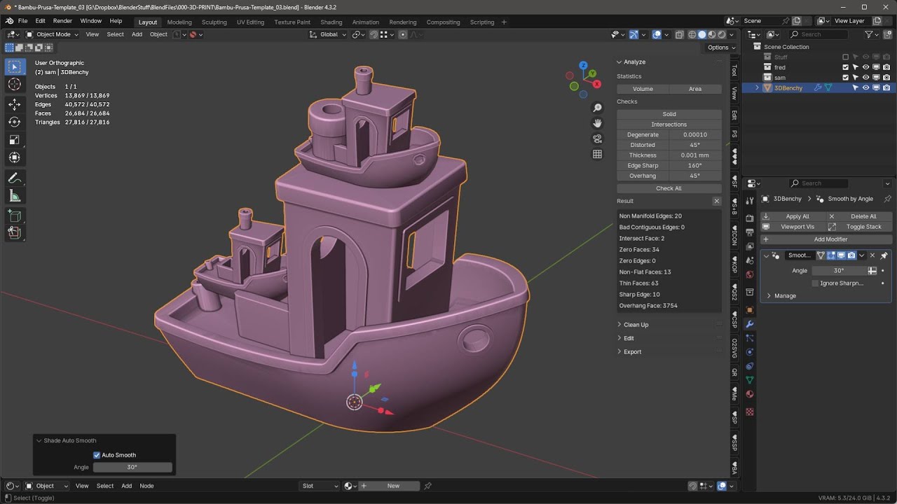Collapse the Analyze panel
Image resolution: width=897 pixels, height=504 pixels.
tap(634, 62)
